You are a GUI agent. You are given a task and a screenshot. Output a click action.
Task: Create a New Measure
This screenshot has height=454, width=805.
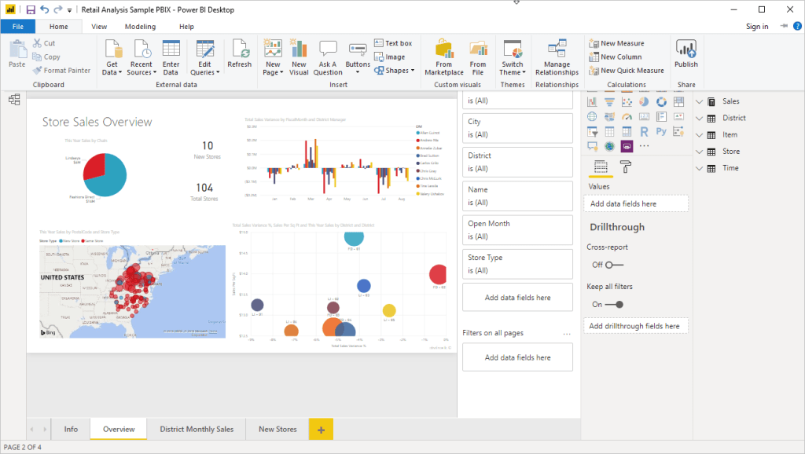tap(620, 43)
